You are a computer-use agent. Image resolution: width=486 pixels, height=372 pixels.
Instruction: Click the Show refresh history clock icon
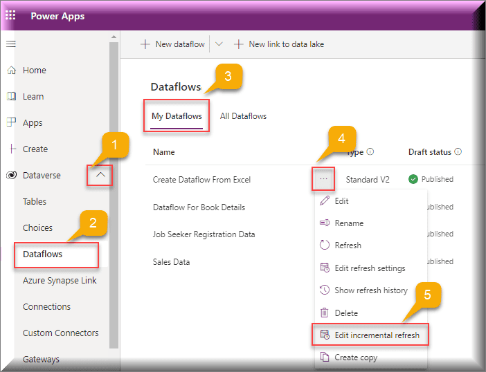coord(325,290)
